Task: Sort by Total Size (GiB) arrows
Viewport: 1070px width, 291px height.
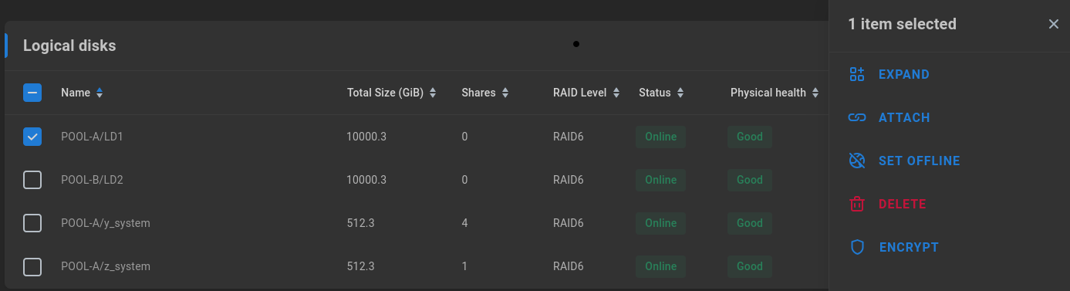Action: coord(433,93)
